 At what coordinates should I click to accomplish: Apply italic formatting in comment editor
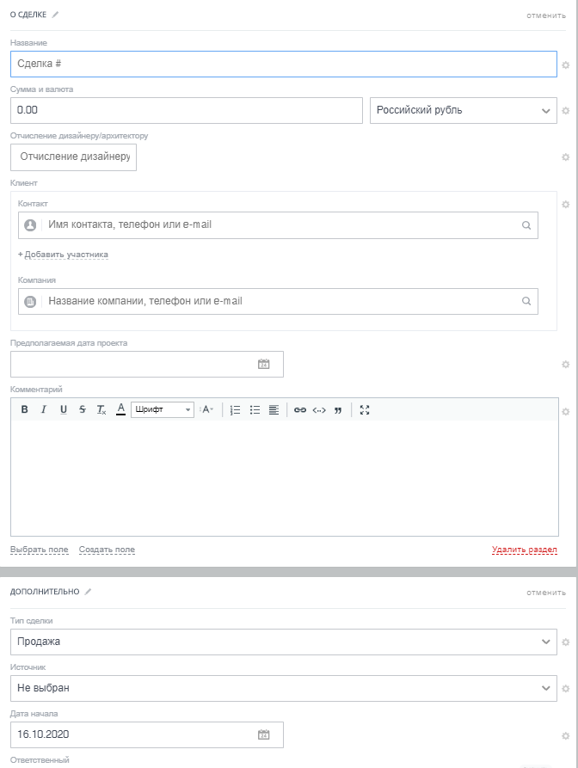44,410
